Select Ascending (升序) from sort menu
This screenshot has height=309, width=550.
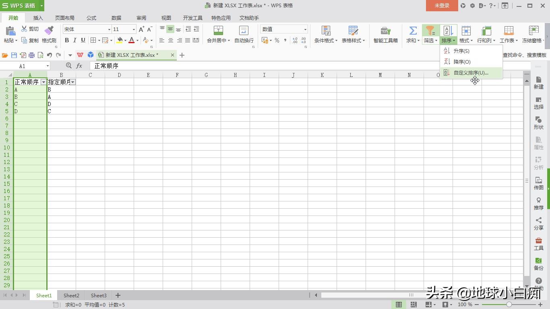coord(471,51)
